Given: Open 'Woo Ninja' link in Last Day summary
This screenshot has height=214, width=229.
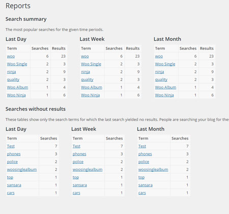Looking at the screenshot, I should pyautogui.click(x=16, y=95).
